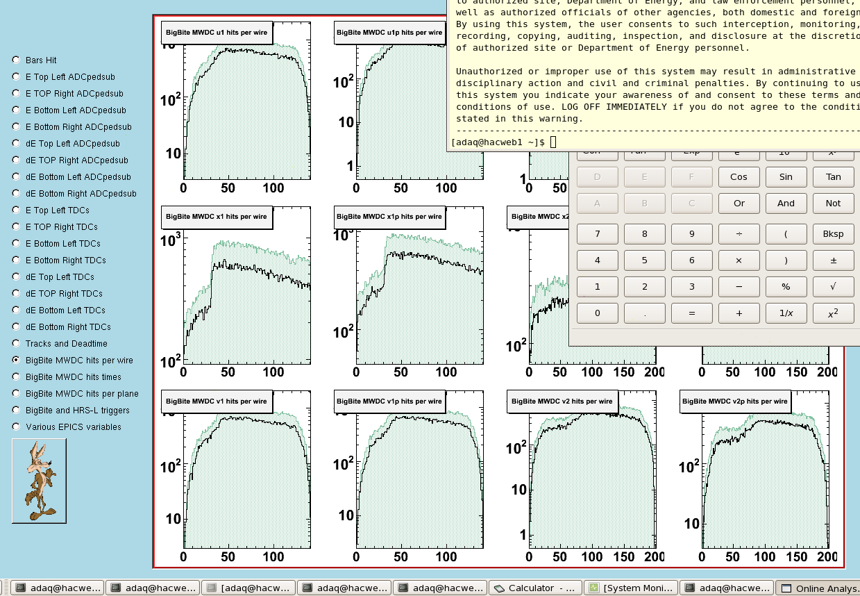Open Calculator from the taskbar
The height and width of the screenshot is (596, 860).
[534, 588]
